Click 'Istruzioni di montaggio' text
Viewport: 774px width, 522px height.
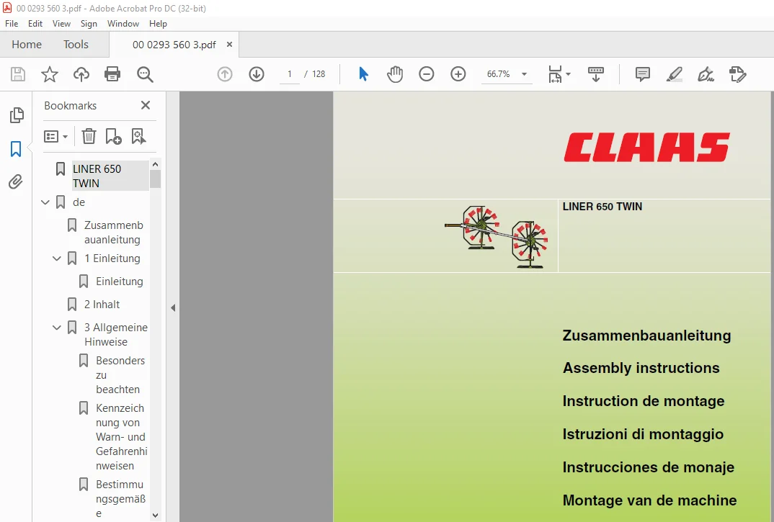643,434
